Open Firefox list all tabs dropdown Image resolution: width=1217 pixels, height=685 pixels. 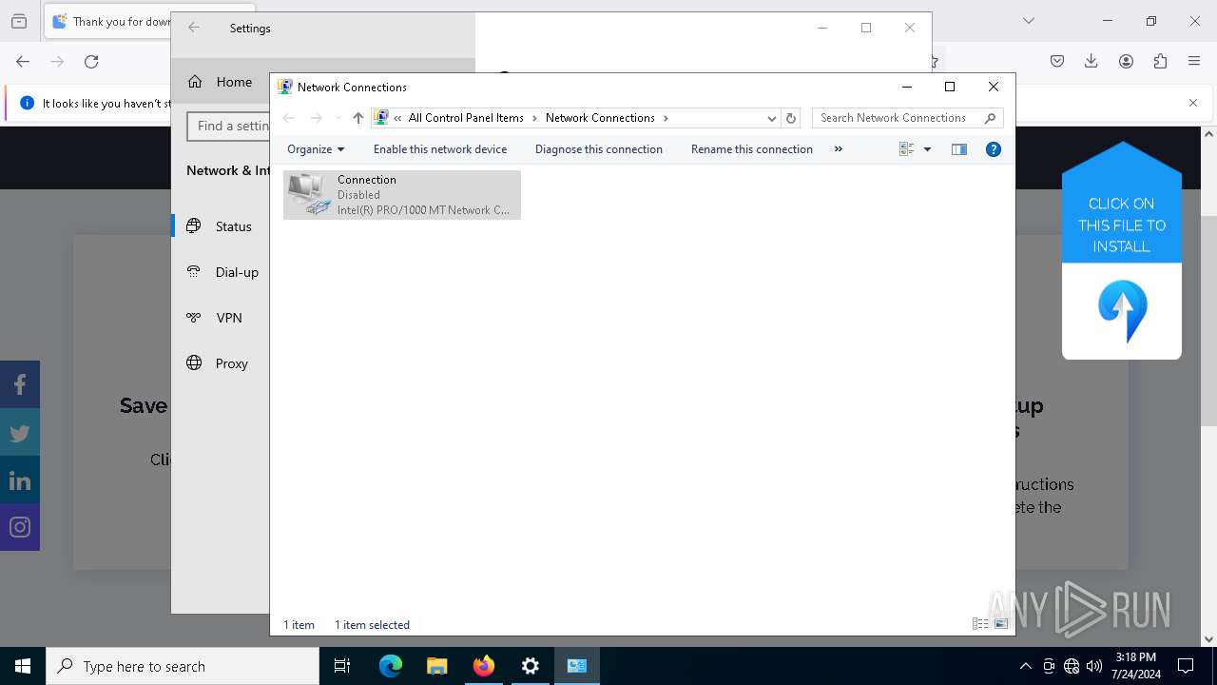tap(1029, 21)
